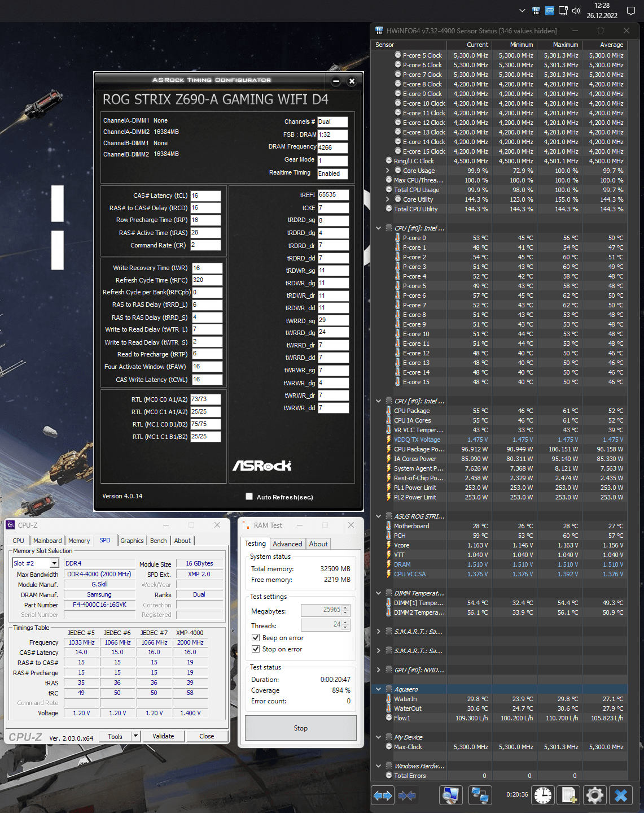Collapse DIMM Temperature sensor group

pos(379,593)
